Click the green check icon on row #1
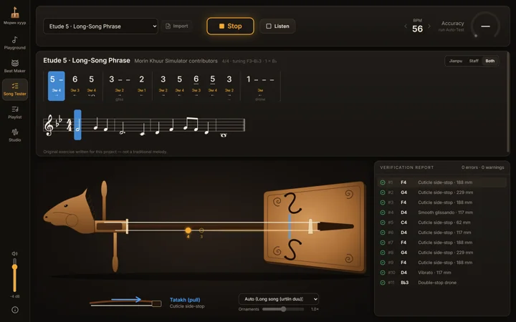The image size is (516, 322). click(383, 182)
